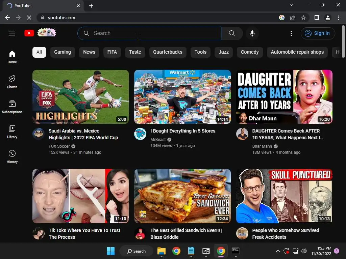
Task: Click the Dhar Mann channel avatar
Action: (x=242, y=134)
